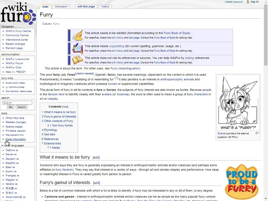The height and width of the screenshot is (201, 268).
Task: Switch to 日本語 language version
Action: pos(10,188)
